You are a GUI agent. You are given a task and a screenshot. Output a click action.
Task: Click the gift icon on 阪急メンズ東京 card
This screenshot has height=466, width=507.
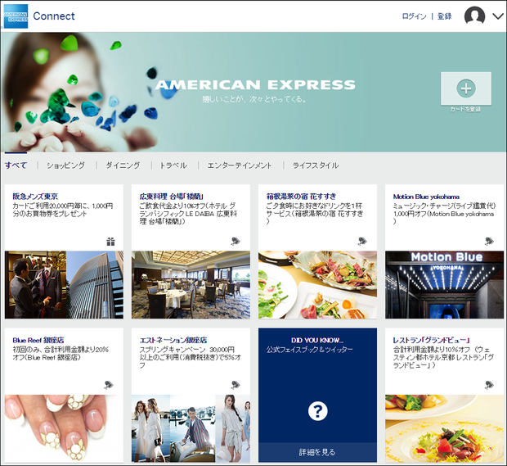click(x=110, y=242)
